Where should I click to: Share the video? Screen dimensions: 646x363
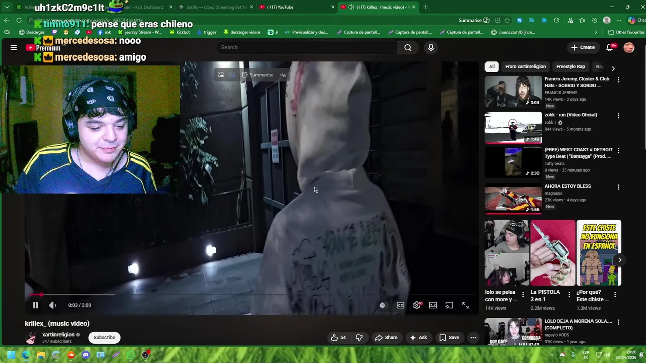(386, 338)
